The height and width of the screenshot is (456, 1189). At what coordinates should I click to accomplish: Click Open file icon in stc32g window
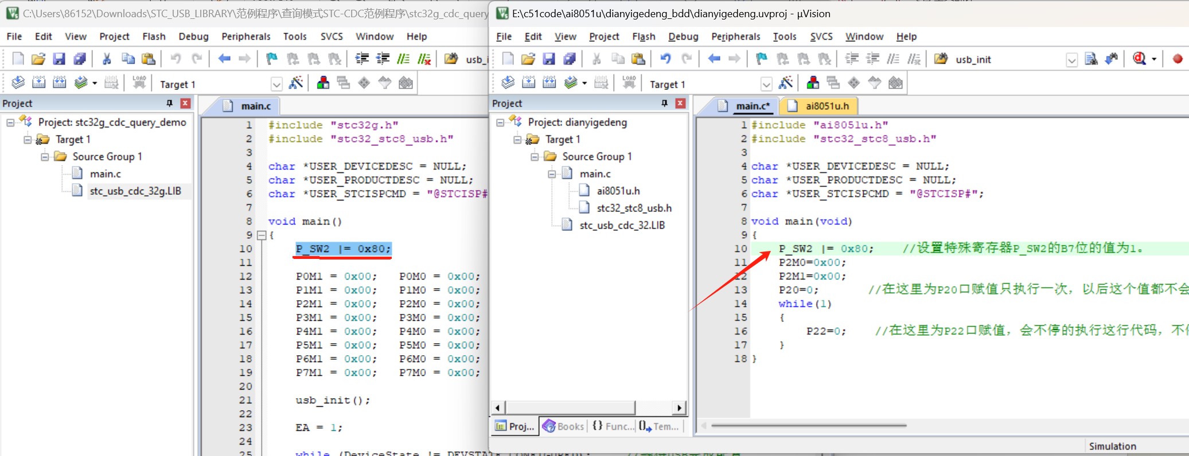click(38, 59)
